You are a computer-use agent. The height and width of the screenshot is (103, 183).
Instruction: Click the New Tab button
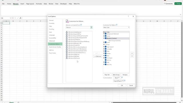click(x=107, y=75)
